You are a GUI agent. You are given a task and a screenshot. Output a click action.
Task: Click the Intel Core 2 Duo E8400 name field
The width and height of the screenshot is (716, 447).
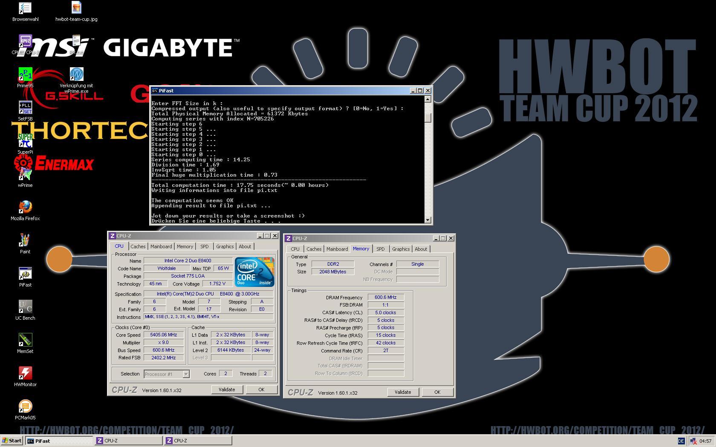(188, 261)
